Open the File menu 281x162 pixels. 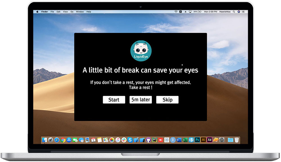(52, 11)
